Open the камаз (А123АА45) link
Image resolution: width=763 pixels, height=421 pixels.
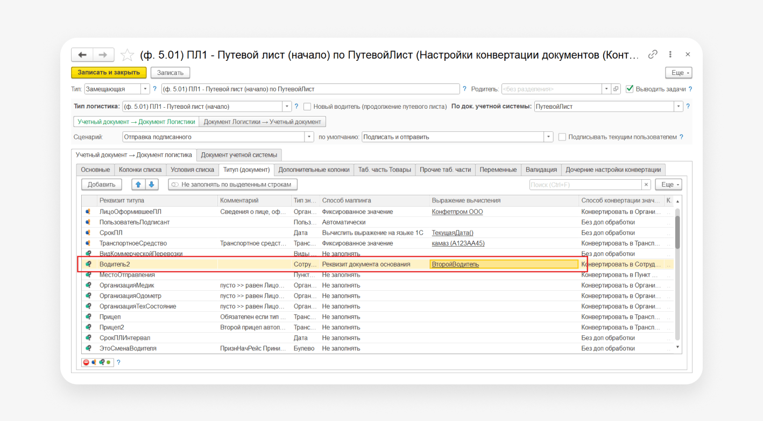pos(458,243)
